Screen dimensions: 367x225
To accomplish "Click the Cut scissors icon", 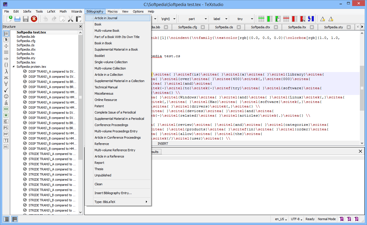I will pyautogui.click(x=71, y=19).
